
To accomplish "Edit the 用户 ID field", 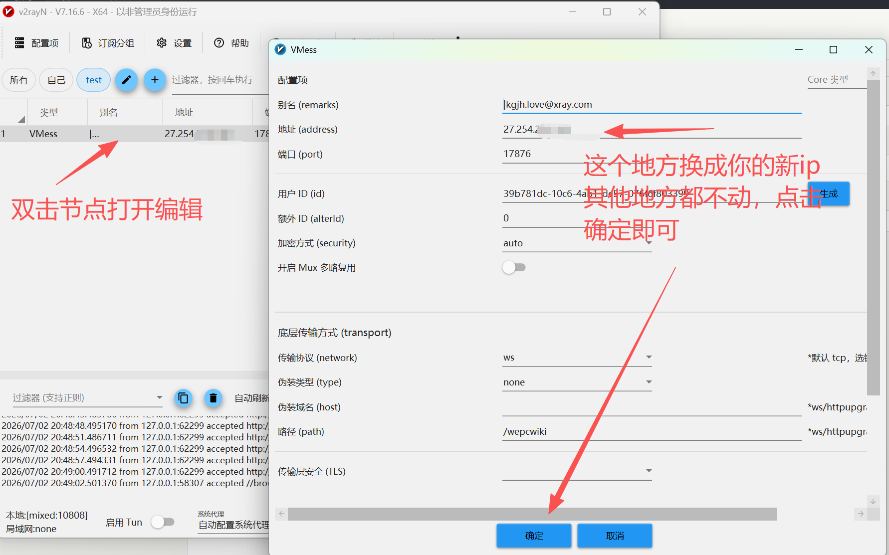I will click(652, 193).
